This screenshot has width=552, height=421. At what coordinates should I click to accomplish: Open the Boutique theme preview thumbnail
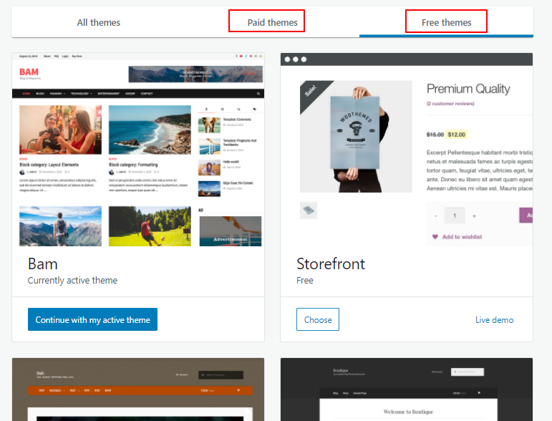[407, 389]
